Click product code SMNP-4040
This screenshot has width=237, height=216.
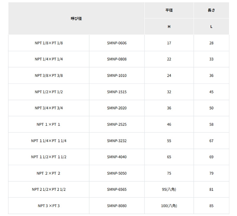(x=117, y=157)
